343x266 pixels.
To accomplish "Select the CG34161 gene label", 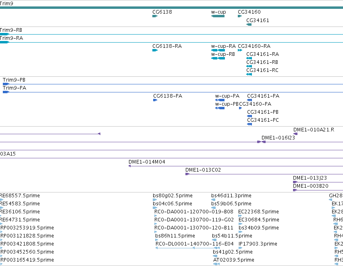I will [x=258, y=20].
